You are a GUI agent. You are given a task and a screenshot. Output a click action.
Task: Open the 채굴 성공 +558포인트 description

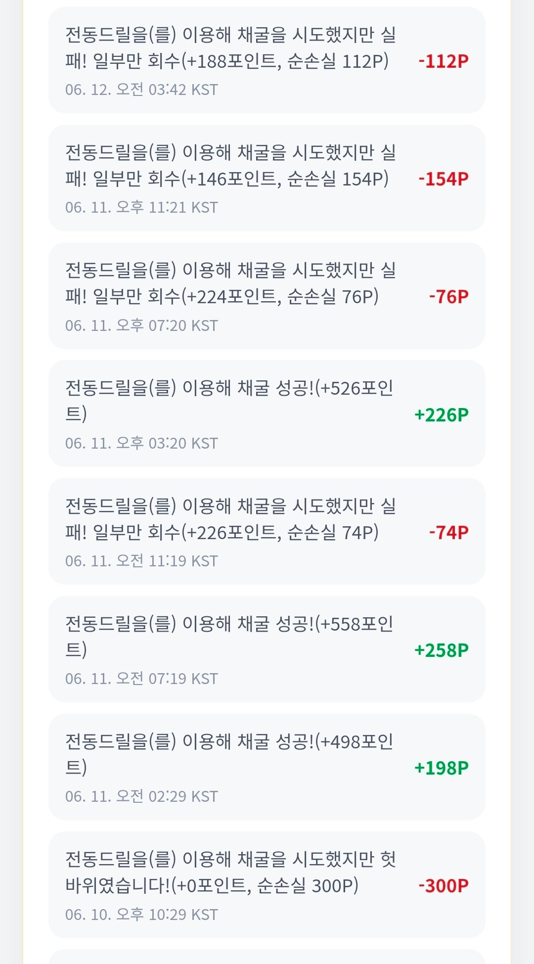(x=229, y=637)
